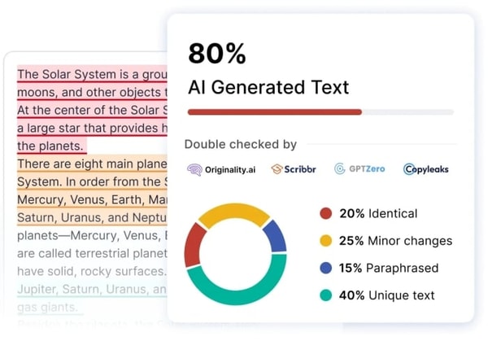Click the "25% Minor changes" legend label
The image size is (488, 341).
coord(397,241)
